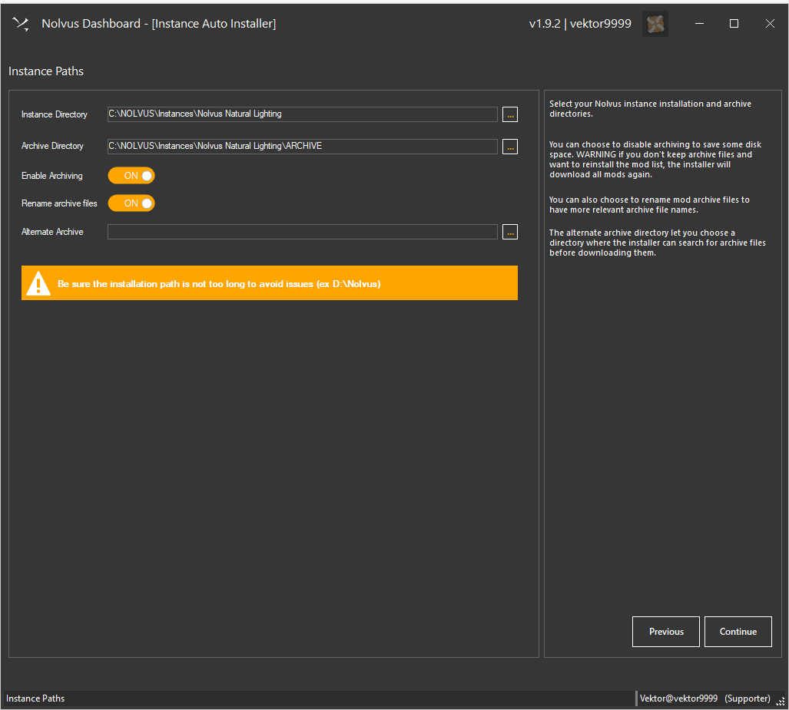The width and height of the screenshot is (789, 710).
Task: Minimize the Nolvus Dashboard window
Action: point(699,24)
